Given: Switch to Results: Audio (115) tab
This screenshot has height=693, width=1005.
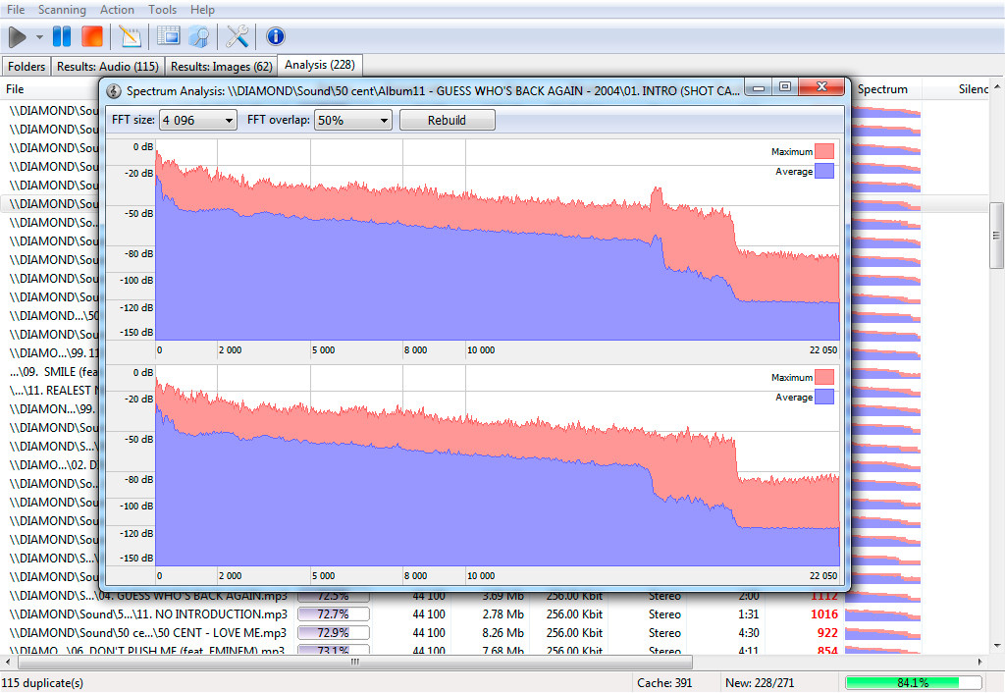Looking at the screenshot, I should (107, 67).
